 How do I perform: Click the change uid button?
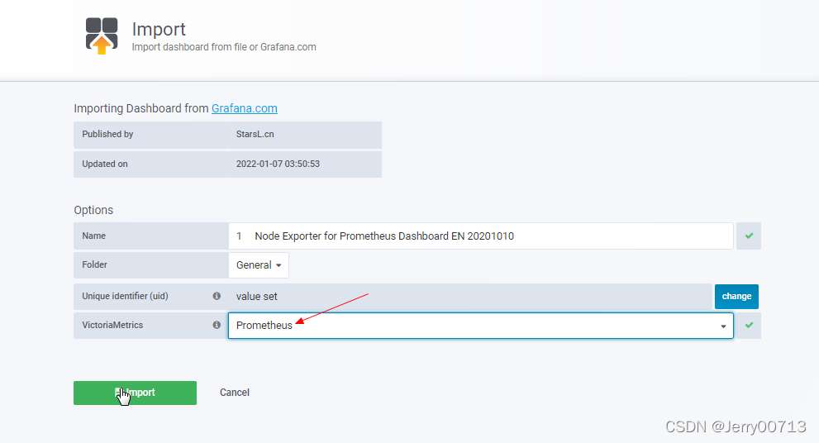coord(736,296)
